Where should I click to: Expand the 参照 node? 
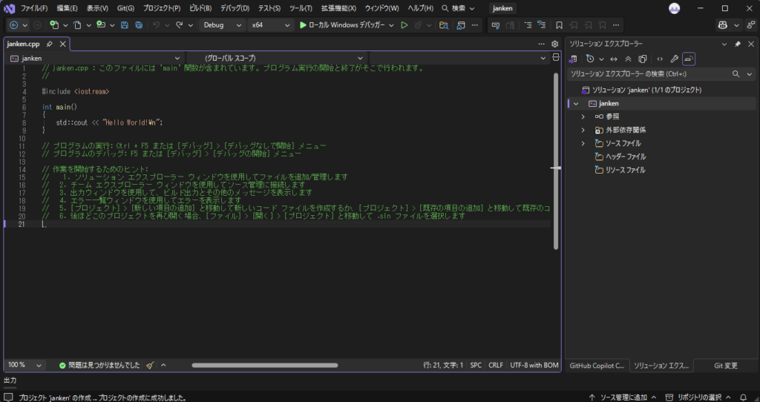coord(583,116)
